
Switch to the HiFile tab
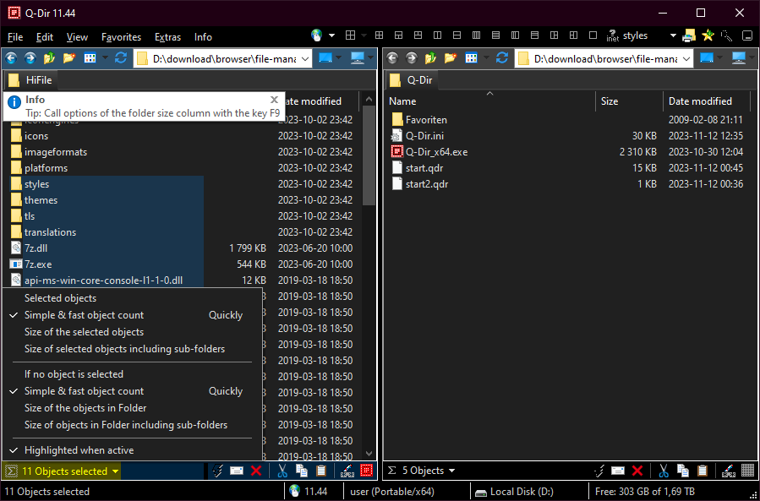[38, 80]
